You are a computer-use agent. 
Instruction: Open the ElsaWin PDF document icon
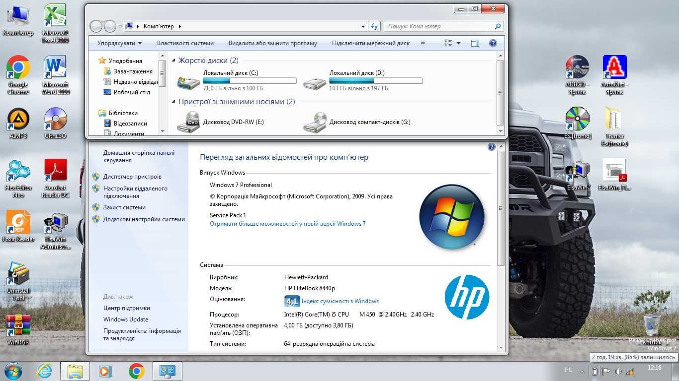[x=615, y=175]
